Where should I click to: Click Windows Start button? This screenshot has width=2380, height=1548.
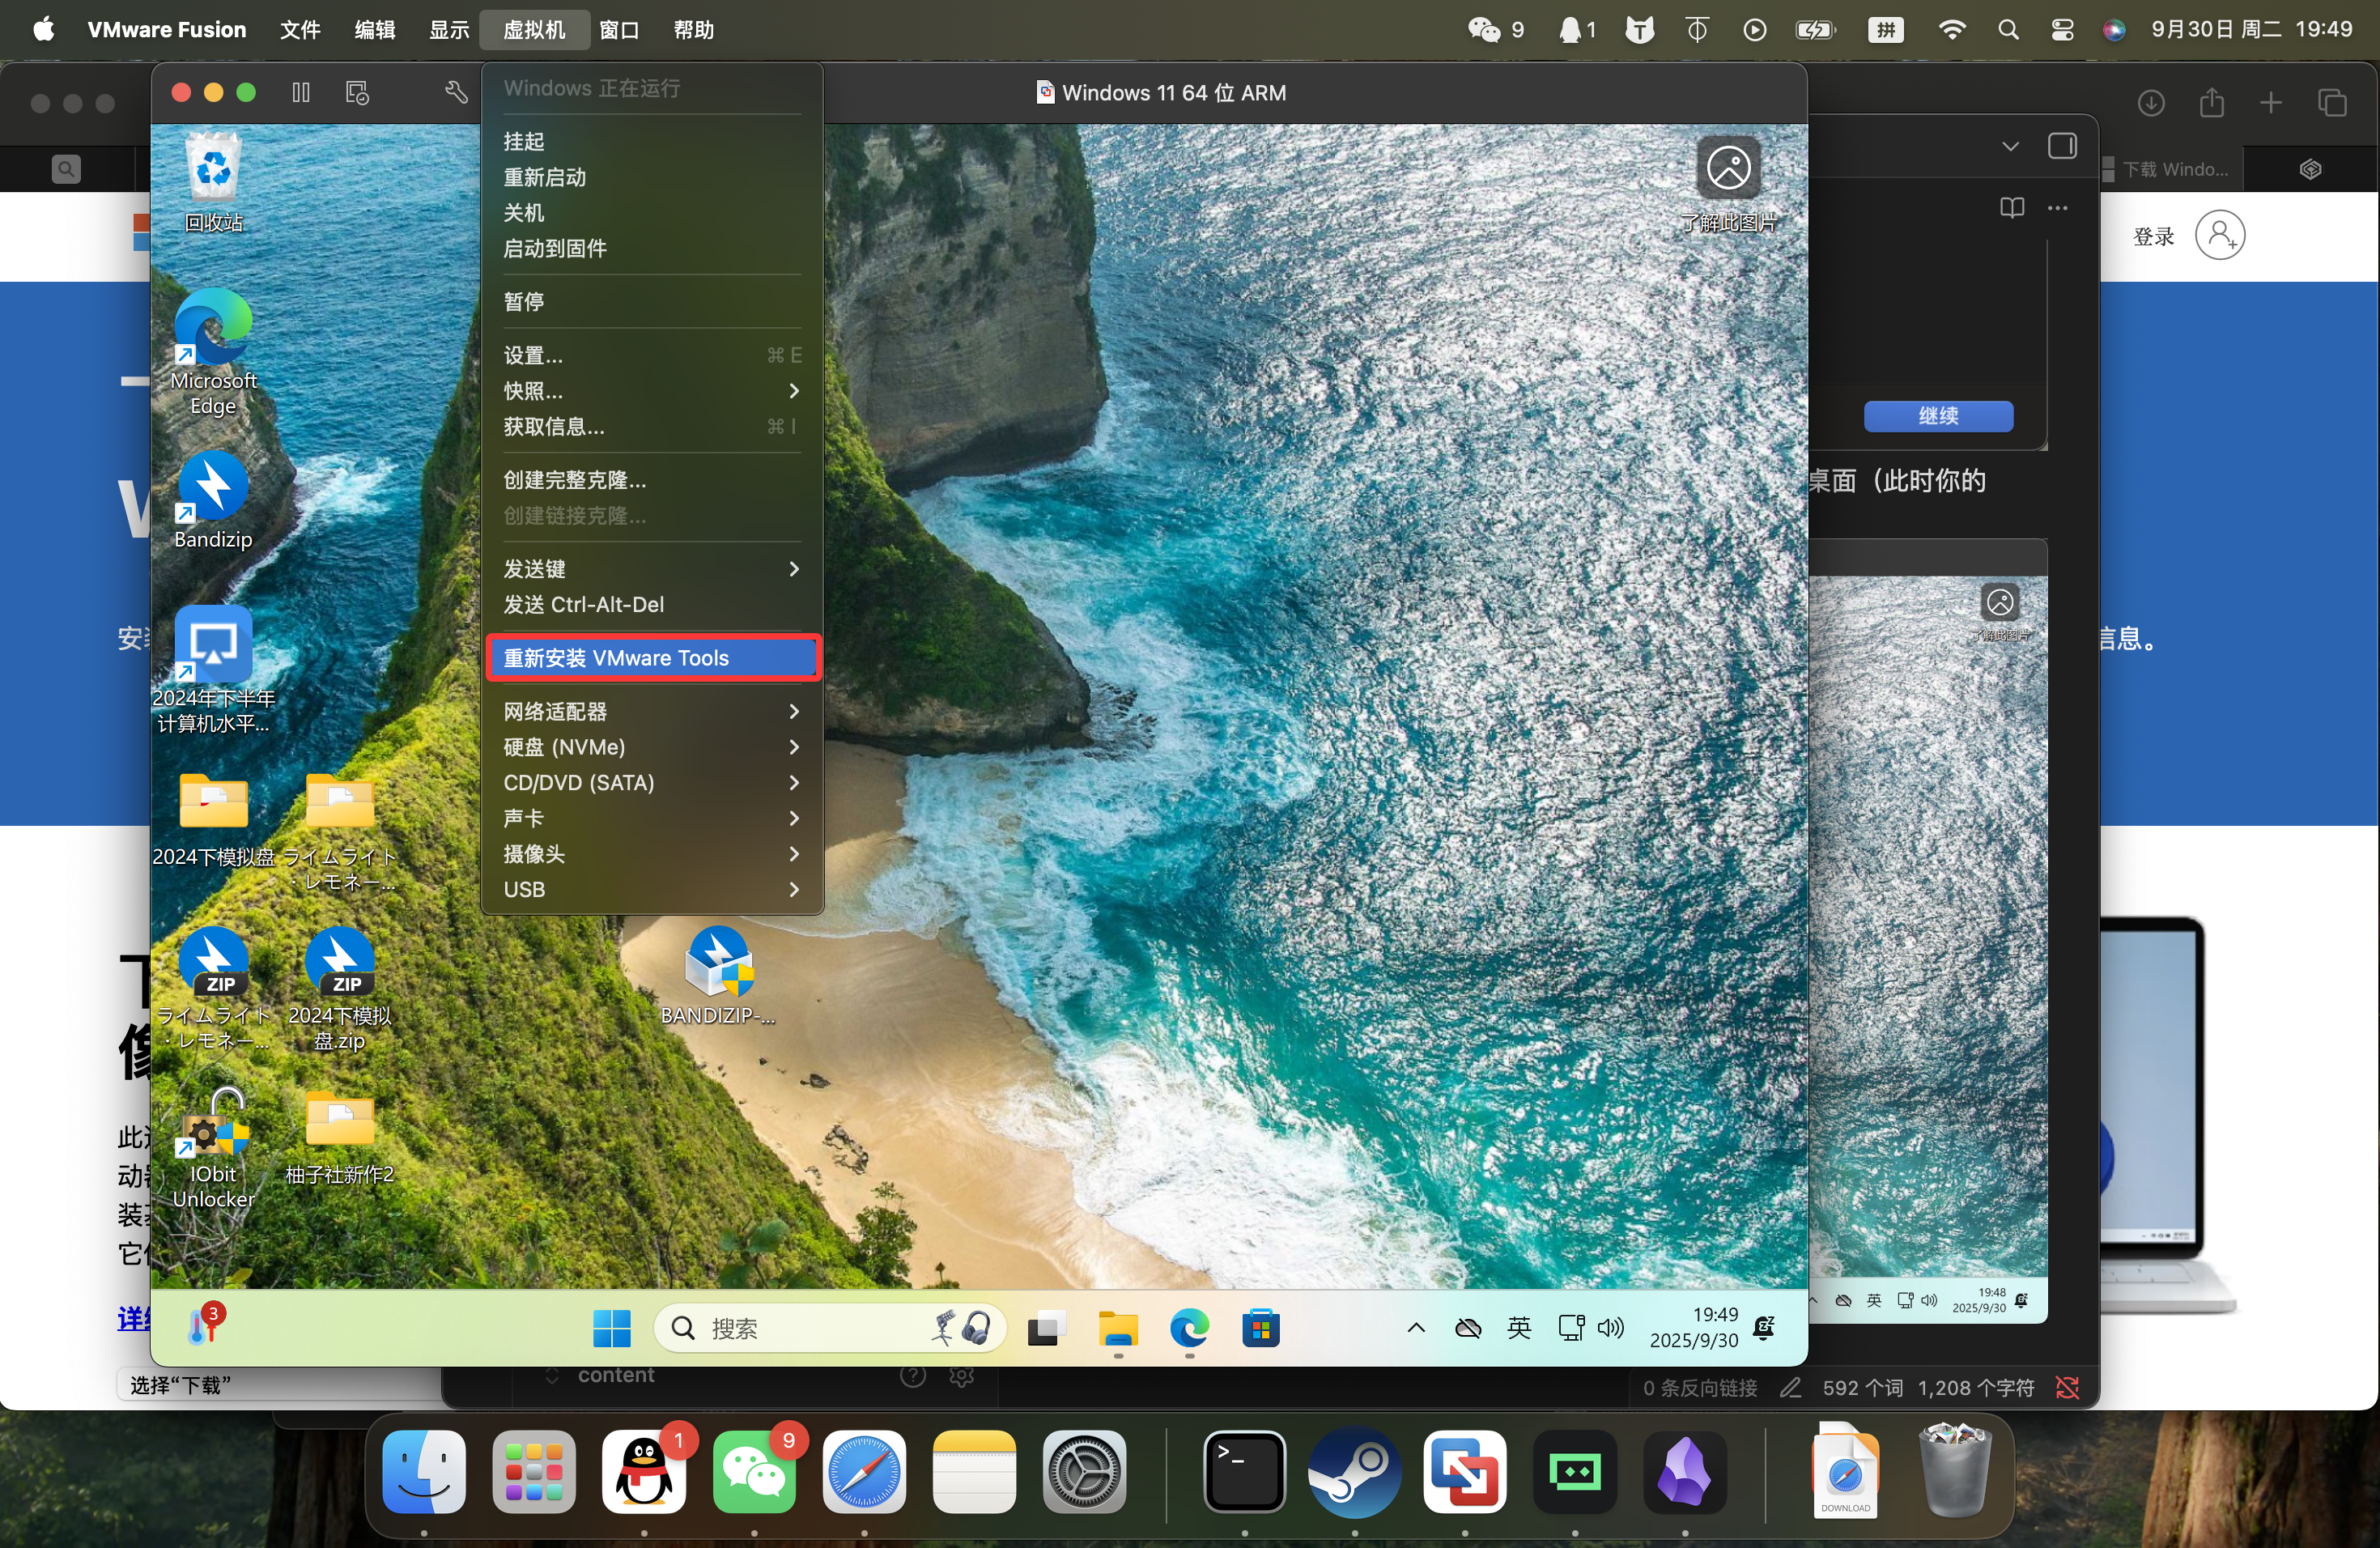click(611, 1328)
